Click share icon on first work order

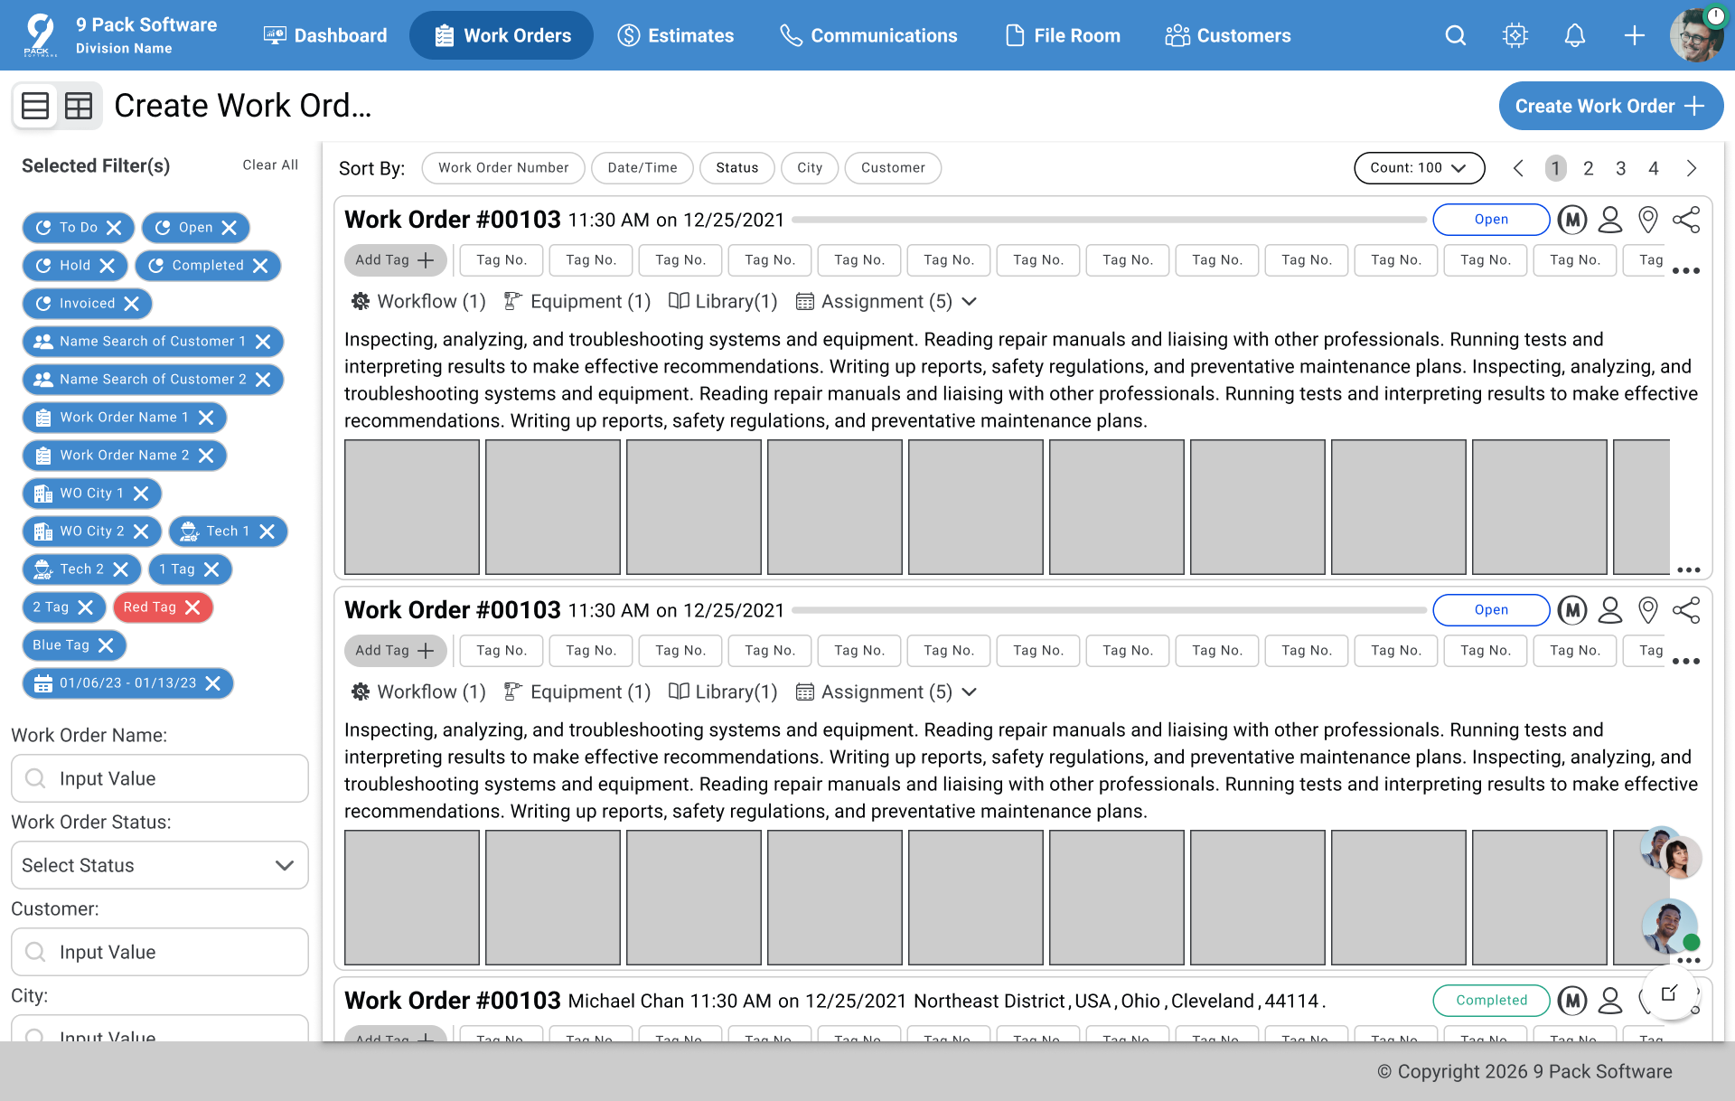[x=1686, y=220]
